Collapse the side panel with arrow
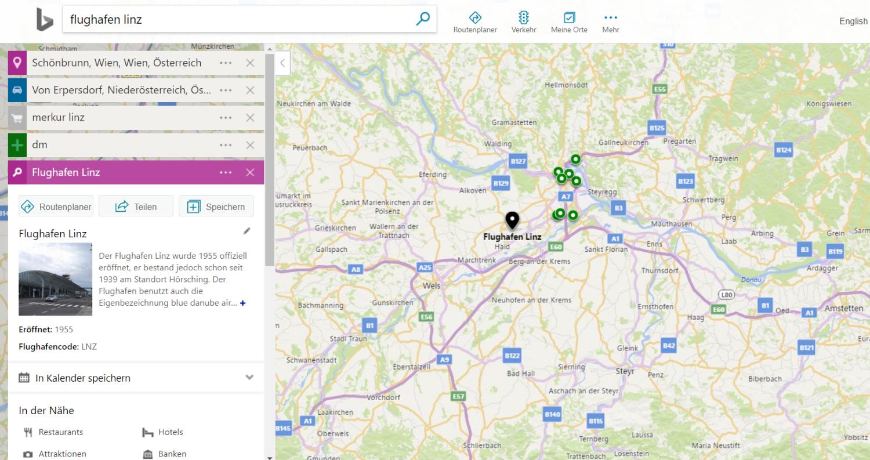 click(282, 63)
